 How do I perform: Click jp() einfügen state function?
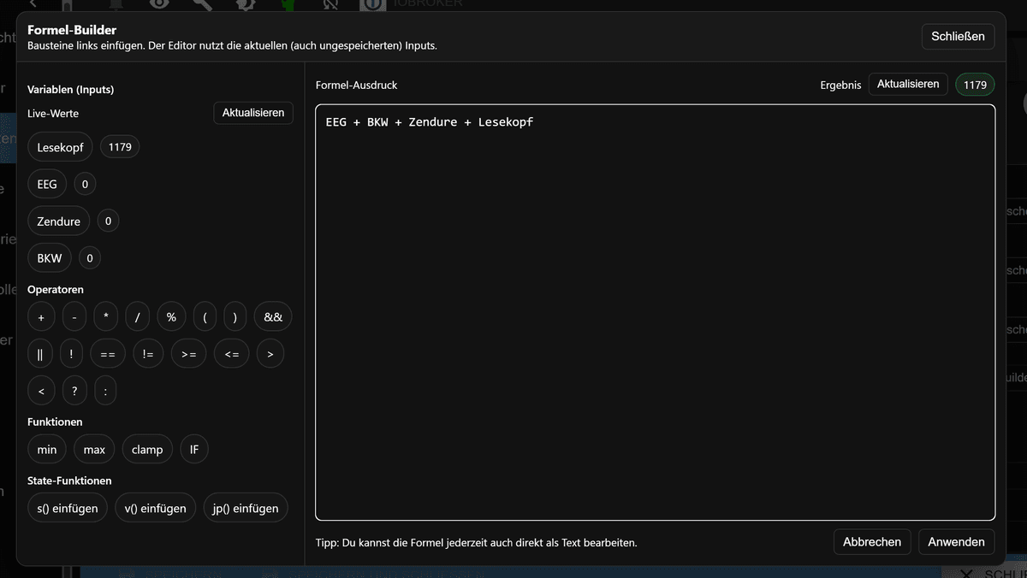point(246,508)
